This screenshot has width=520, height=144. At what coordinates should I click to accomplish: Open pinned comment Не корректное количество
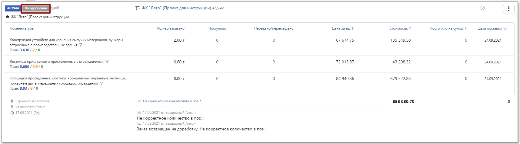[x=172, y=101]
